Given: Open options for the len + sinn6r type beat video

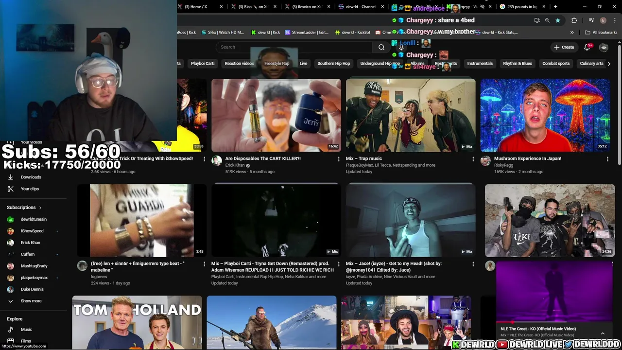Looking at the screenshot, I should [x=204, y=264].
